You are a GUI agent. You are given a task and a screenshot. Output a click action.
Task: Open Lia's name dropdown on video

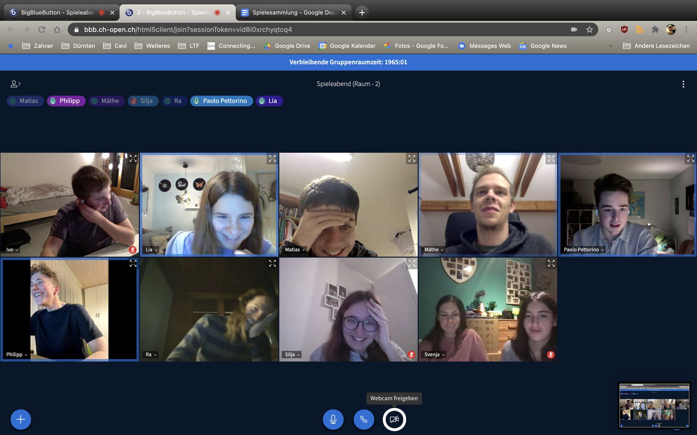point(151,250)
